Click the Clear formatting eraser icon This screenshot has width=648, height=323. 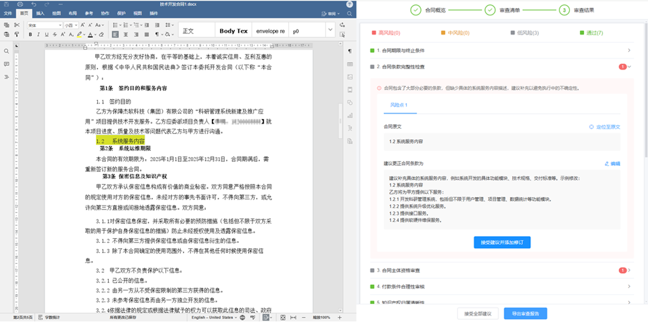click(x=101, y=35)
